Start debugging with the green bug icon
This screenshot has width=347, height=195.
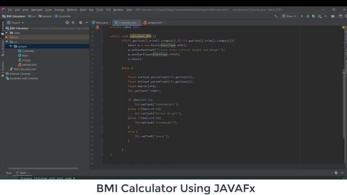[307, 16]
